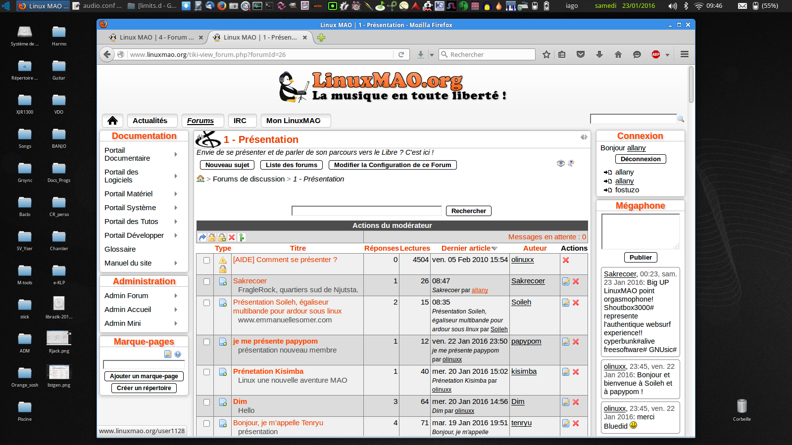Click the moderator merge topics green arrow icon
The width and height of the screenshot is (792, 445).
point(242,237)
